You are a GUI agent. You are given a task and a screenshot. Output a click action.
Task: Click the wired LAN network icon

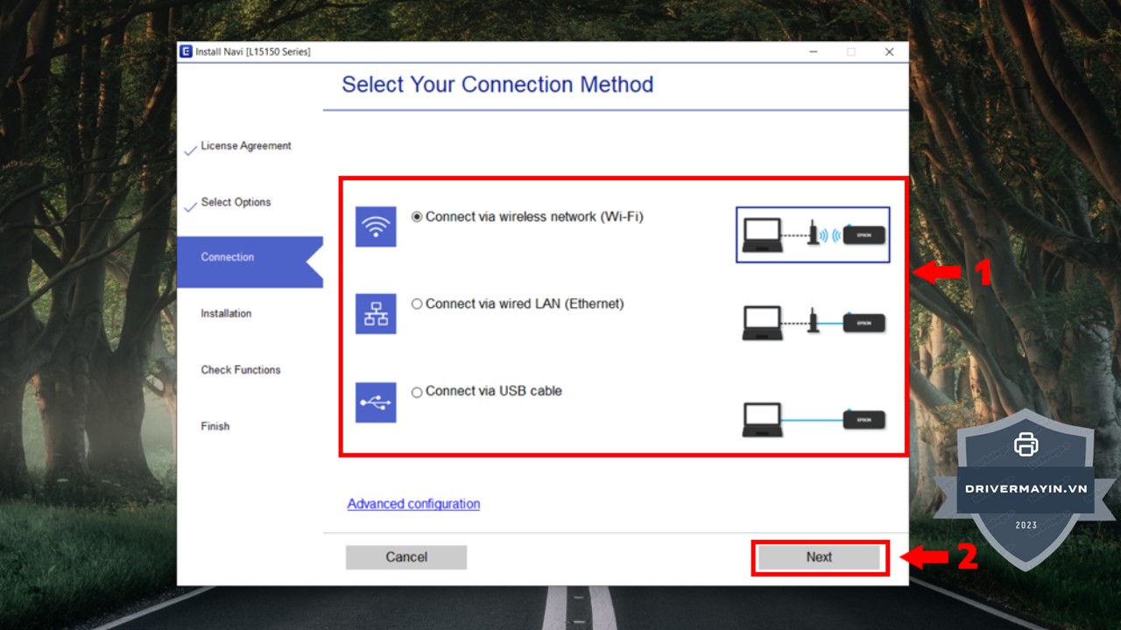pos(376,314)
